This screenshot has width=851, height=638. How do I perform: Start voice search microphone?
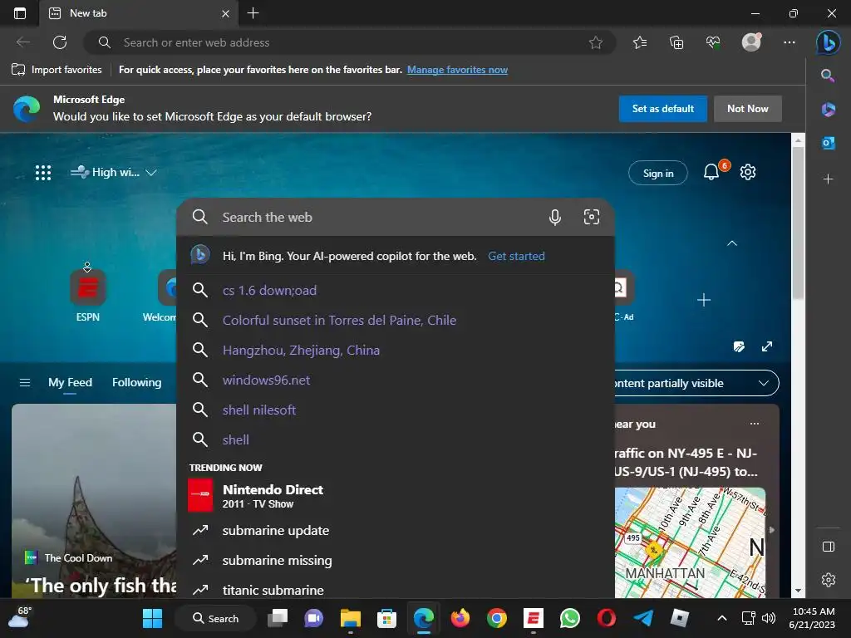coord(554,217)
